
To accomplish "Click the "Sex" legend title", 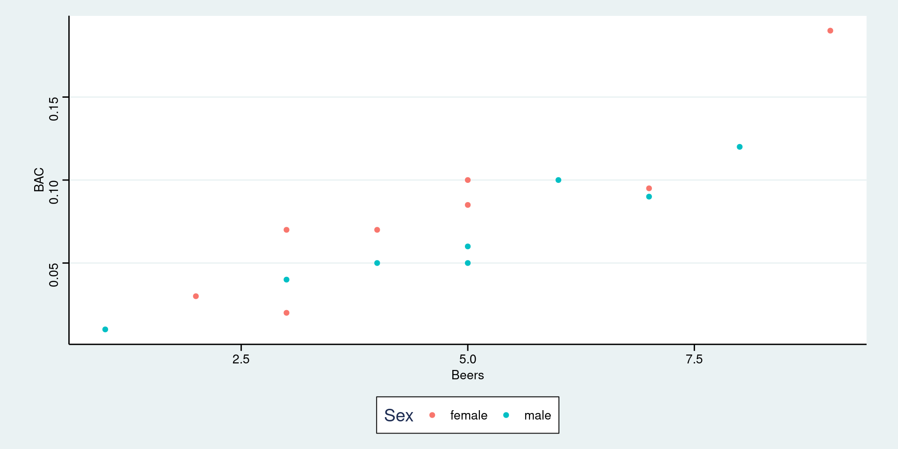I will pos(398,415).
